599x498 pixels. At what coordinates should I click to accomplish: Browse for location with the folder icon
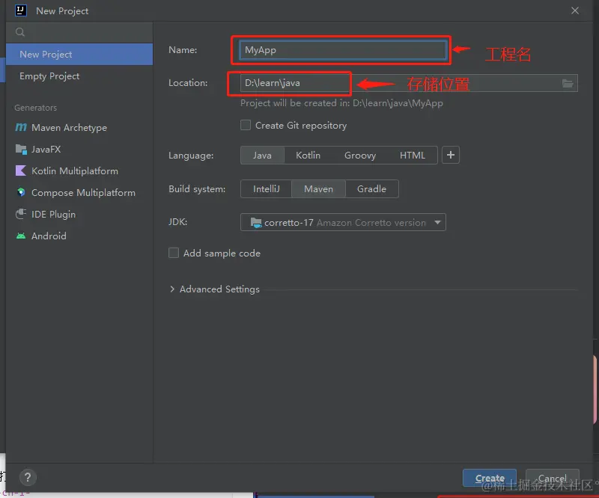[568, 83]
